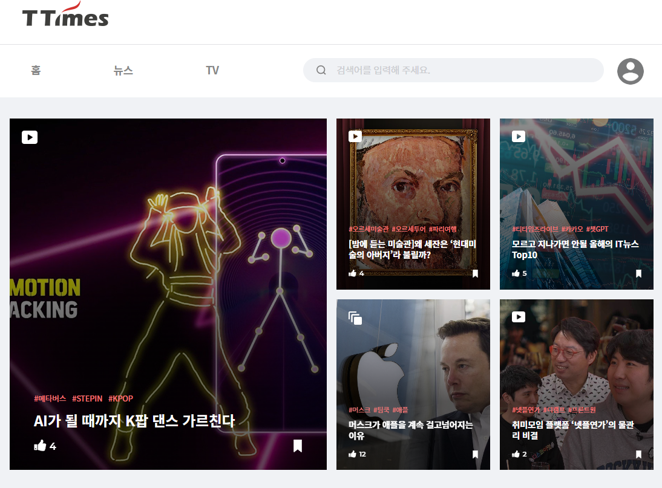Select hashtag #KPOP

coord(121,399)
